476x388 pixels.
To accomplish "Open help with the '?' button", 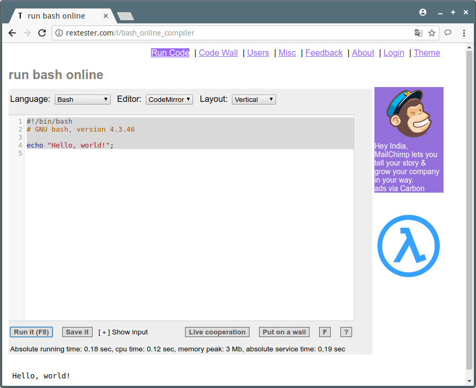I will coord(346,332).
